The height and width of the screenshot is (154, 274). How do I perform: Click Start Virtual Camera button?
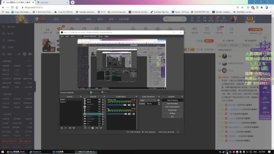click(x=172, y=107)
